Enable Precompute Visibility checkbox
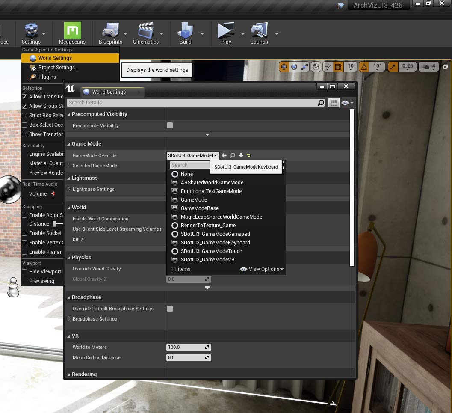The height and width of the screenshot is (413, 452). click(170, 125)
